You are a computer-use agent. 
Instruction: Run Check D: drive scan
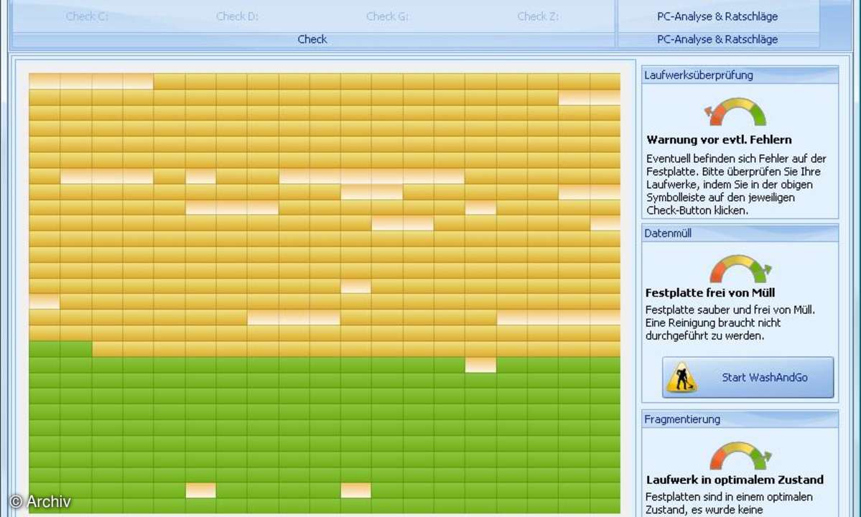click(237, 16)
